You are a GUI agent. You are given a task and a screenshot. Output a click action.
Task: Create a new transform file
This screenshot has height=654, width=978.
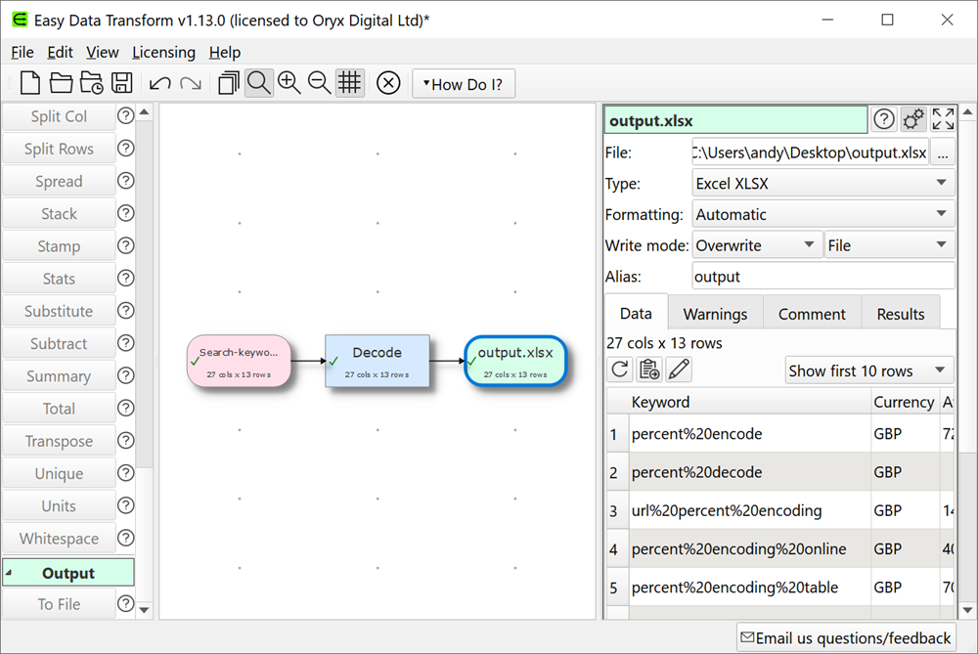[x=29, y=82]
